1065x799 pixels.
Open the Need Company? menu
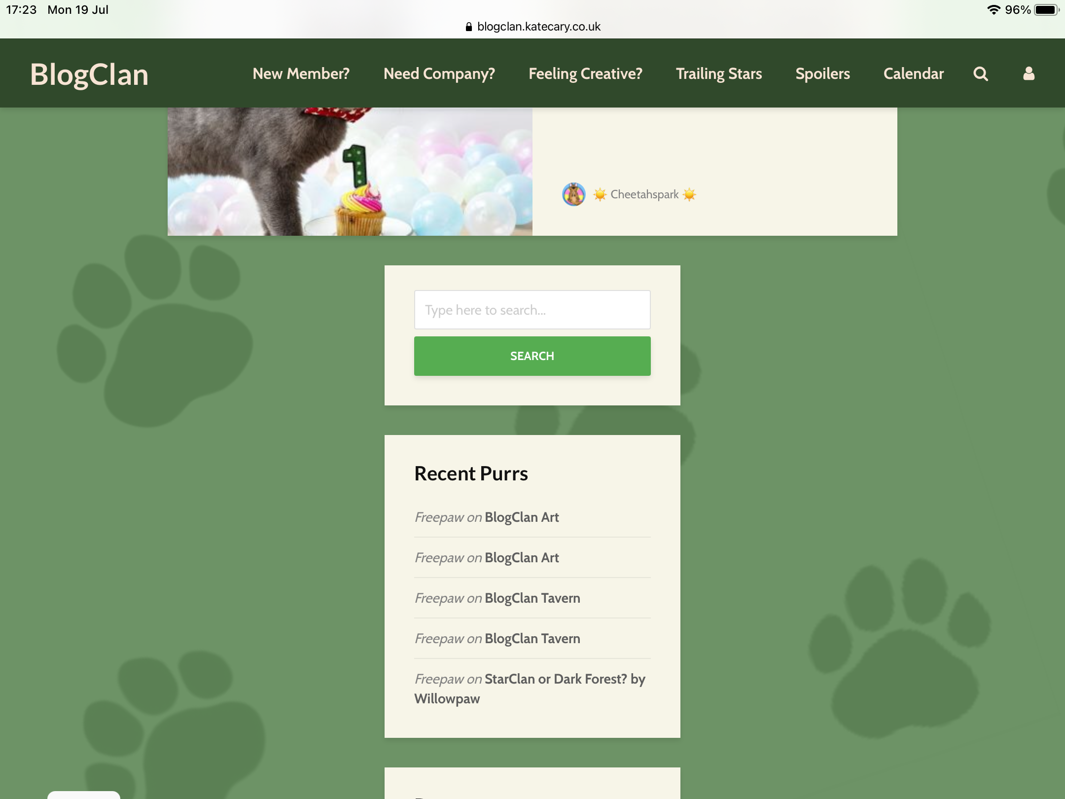pos(439,74)
